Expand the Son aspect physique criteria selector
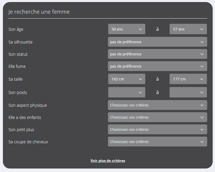The image size is (215, 172). [x=157, y=105]
